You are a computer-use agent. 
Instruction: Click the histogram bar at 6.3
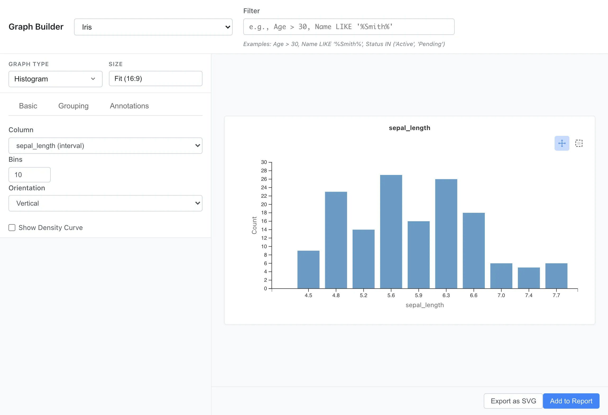[x=446, y=234]
